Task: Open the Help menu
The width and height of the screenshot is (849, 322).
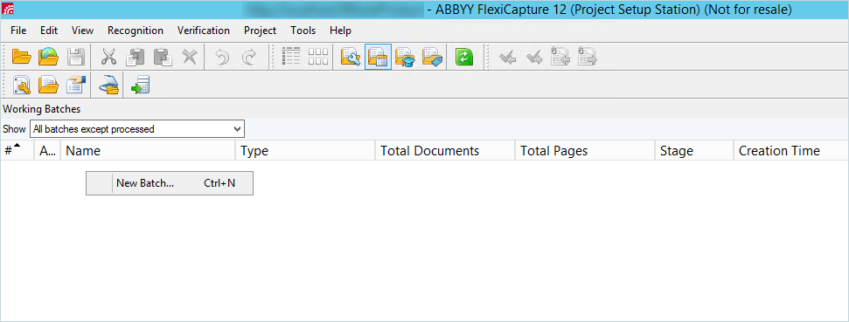Action: pos(341,31)
